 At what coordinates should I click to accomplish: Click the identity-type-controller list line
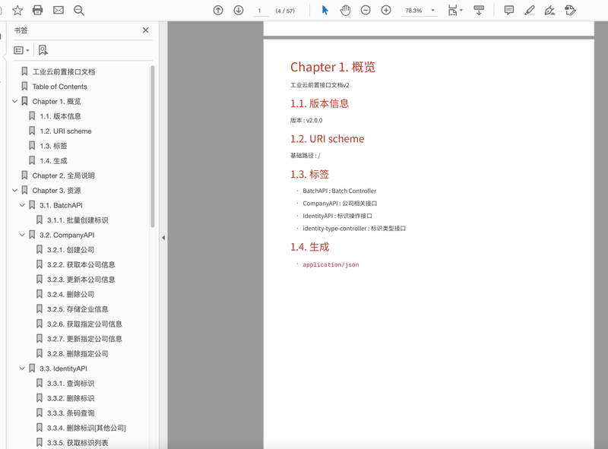coord(354,229)
